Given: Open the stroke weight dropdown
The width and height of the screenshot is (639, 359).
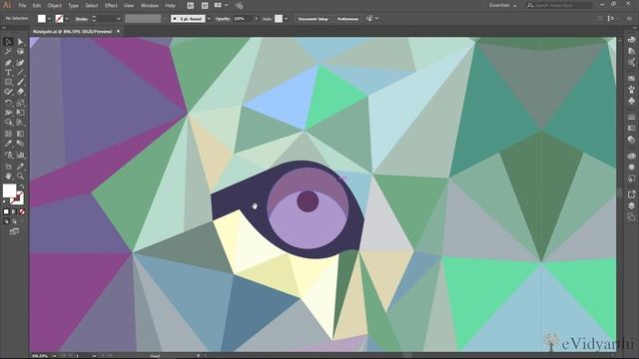Looking at the screenshot, I should pos(119,19).
